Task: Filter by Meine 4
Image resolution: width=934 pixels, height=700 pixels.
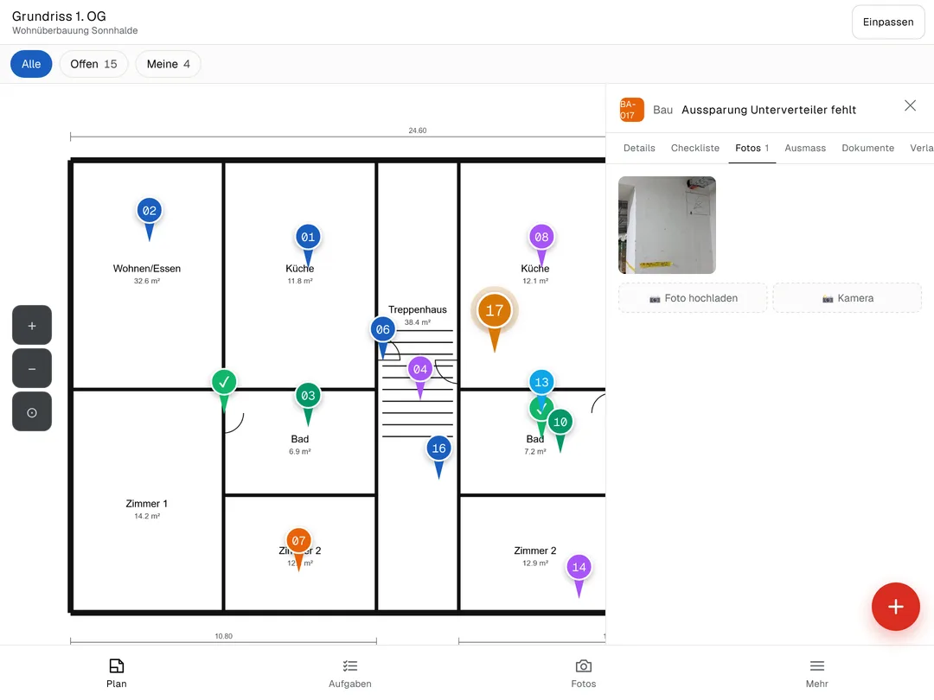Action: point(168,64)
